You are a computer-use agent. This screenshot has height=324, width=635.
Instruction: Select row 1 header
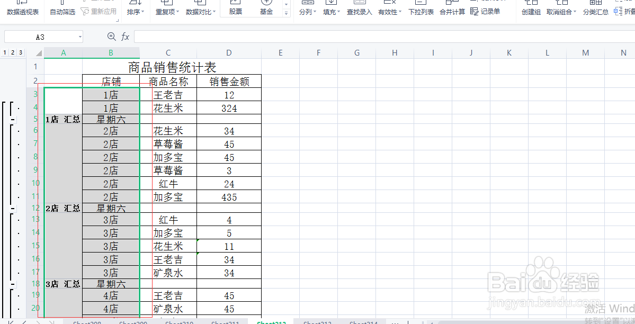(x=35, y=66)
